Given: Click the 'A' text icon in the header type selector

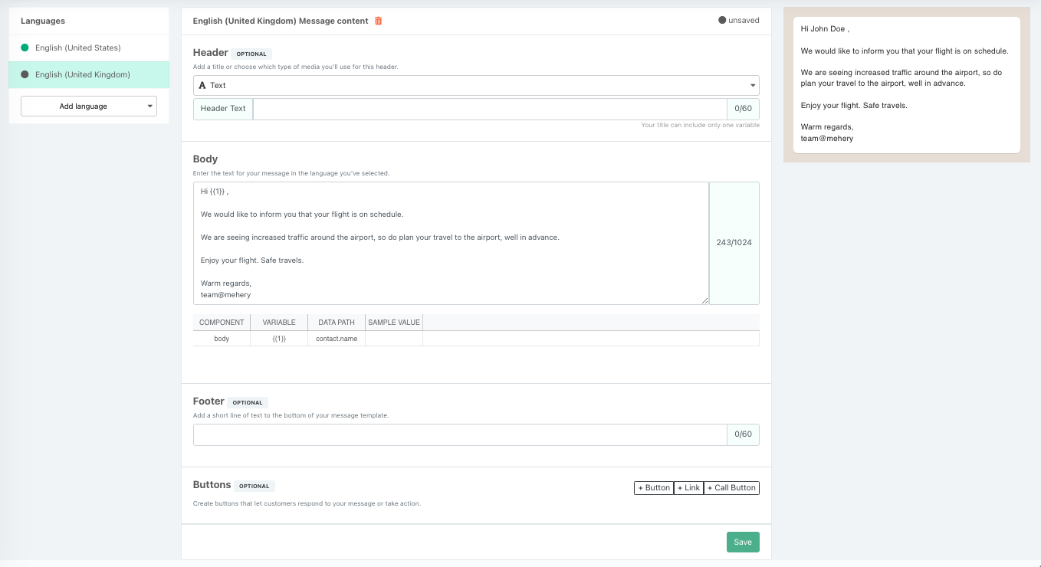Looking at the screenshot, I should click(x=203, y=85).
